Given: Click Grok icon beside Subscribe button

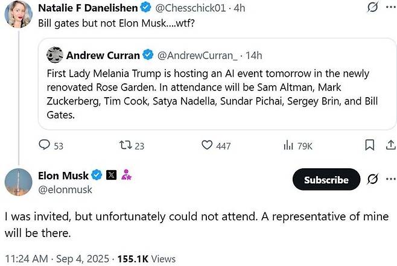Looking at the screenshot, I should point(373,179).
